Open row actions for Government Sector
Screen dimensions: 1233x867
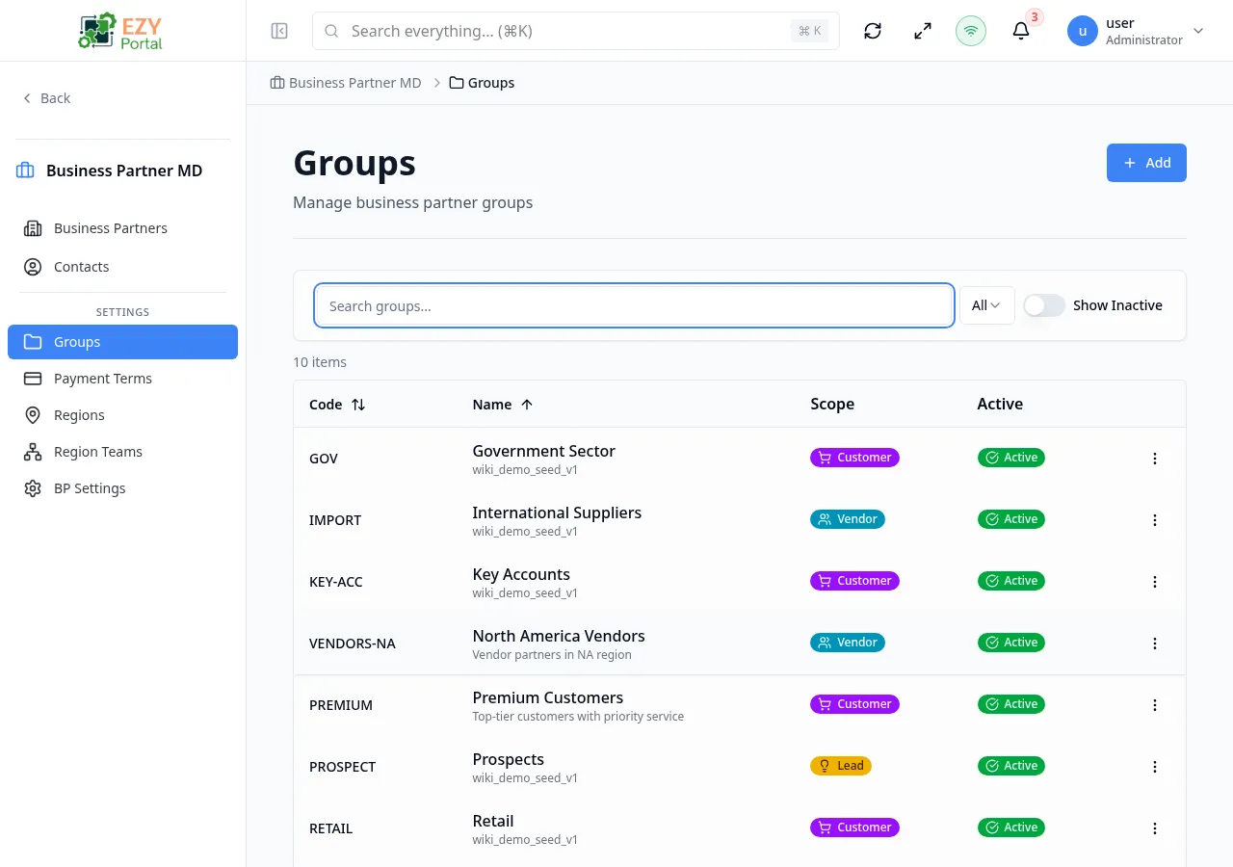pos(1155,459)
